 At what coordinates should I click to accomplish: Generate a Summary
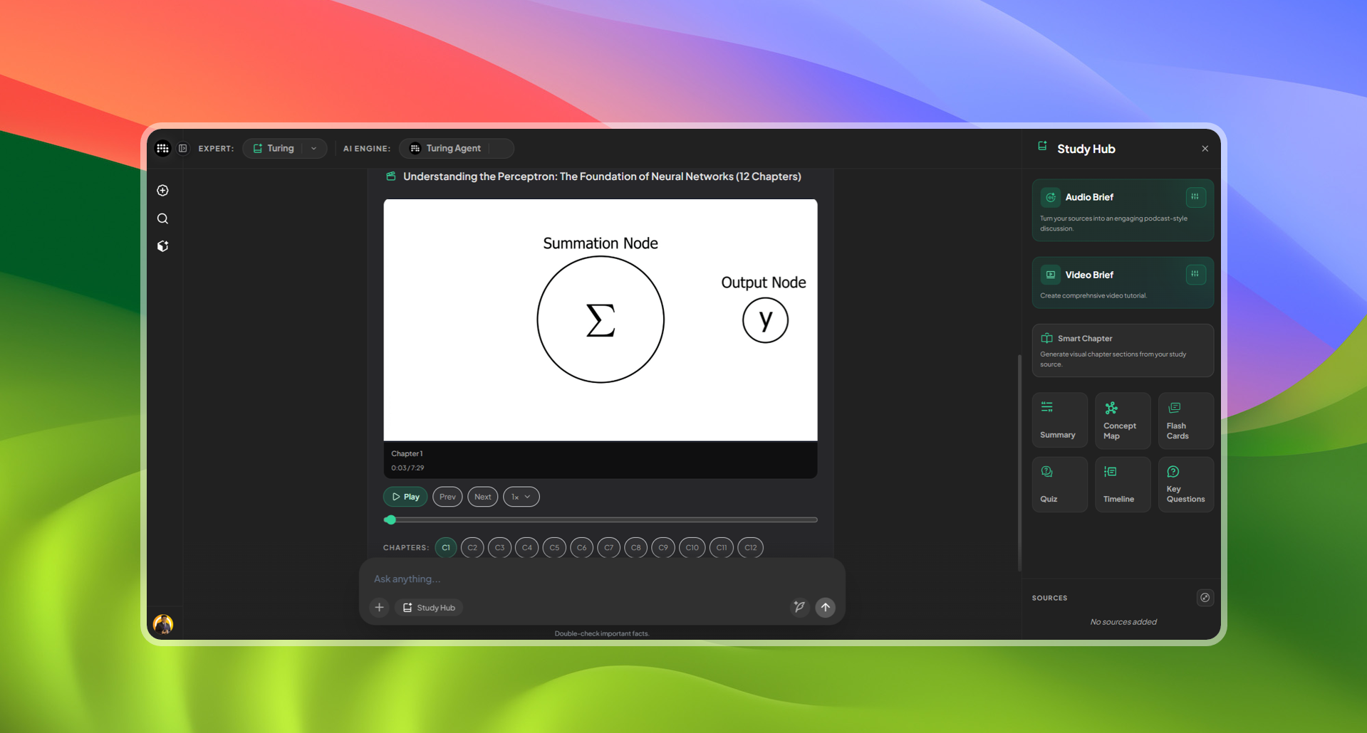tap(1059, 421)
